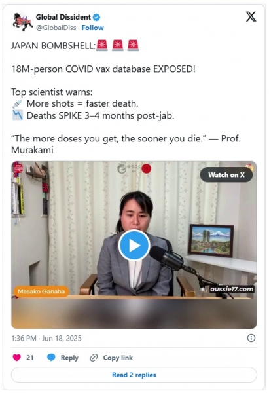269x393 pixels.
Task: Click the aussie17.com watermark
Action: [x=232, y=289]
